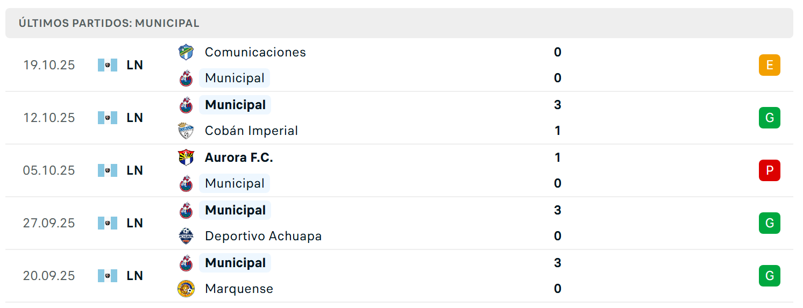Click Guatemala flag icon for the 12.10.25 match
Screen dimensions: 803x308
point(108,118)
